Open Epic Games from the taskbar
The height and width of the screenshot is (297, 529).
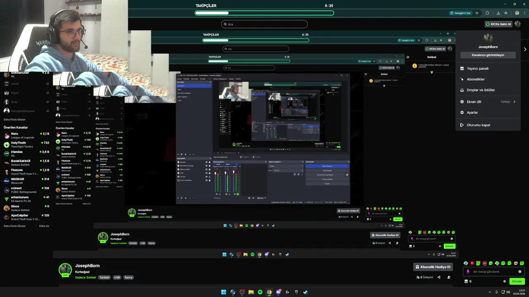click(296, 292)
